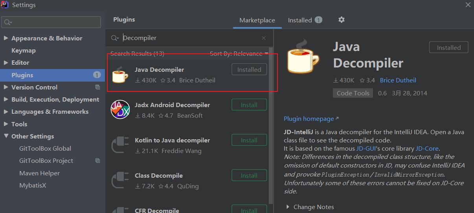Expand Appearance & Behavior settings node
The width and height of the screenshot is (474, 213).
coord(6,38)
